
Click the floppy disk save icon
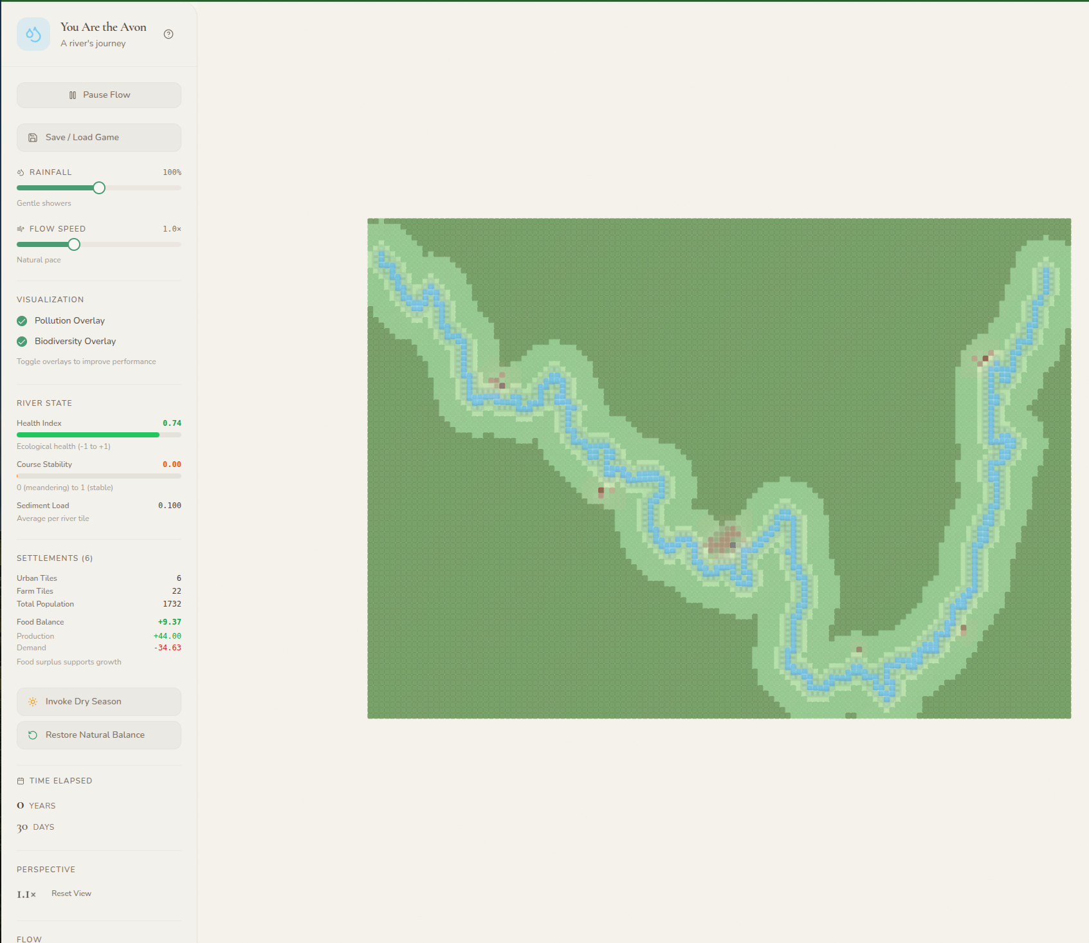coord(33,138)
